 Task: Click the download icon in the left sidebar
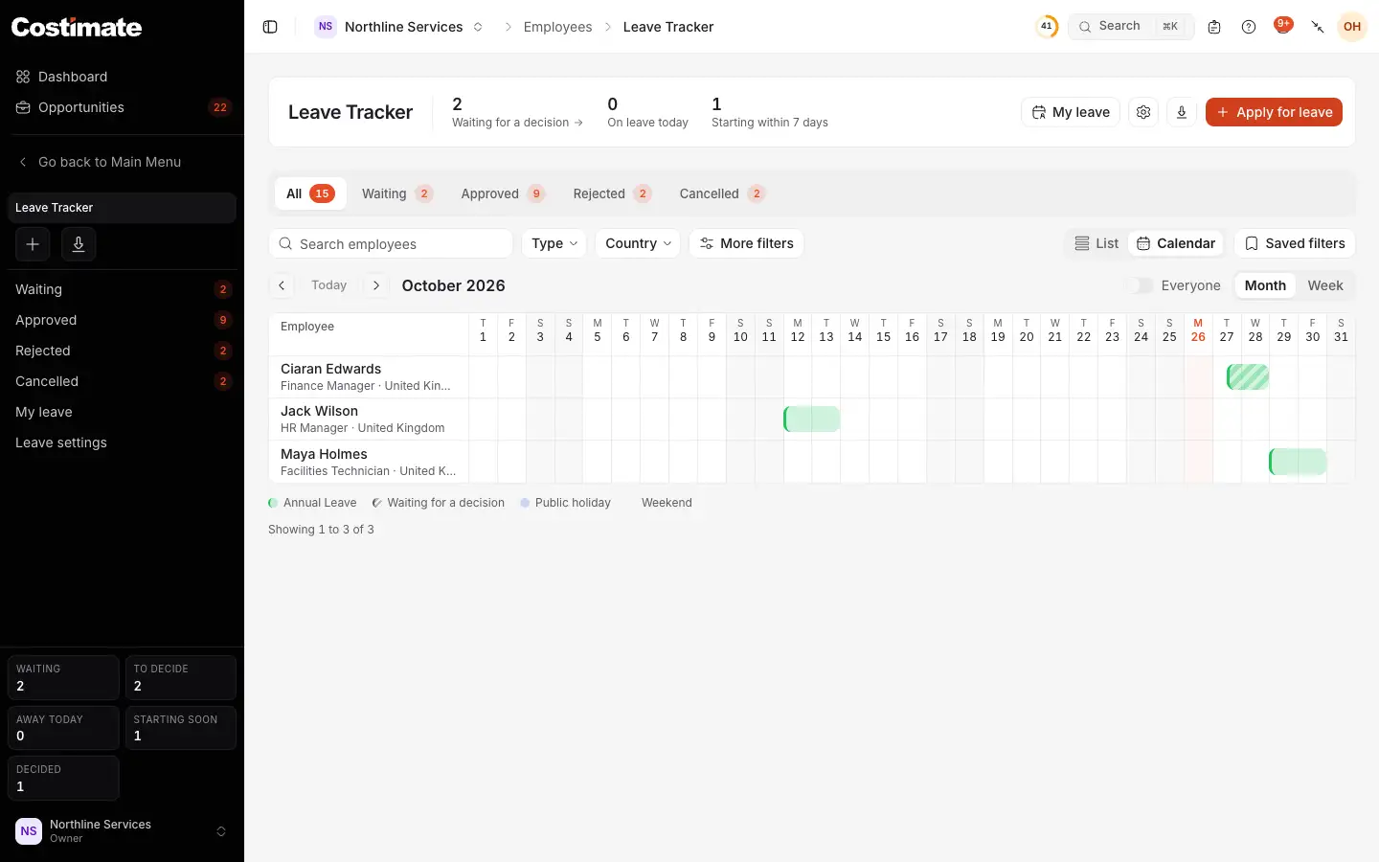point(79,244)
